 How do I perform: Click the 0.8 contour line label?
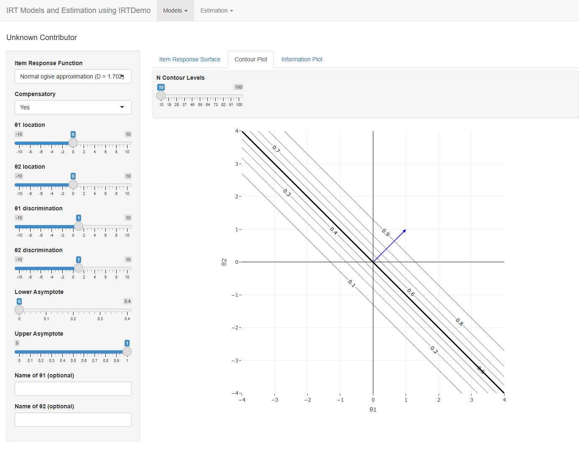coord(459,322)
